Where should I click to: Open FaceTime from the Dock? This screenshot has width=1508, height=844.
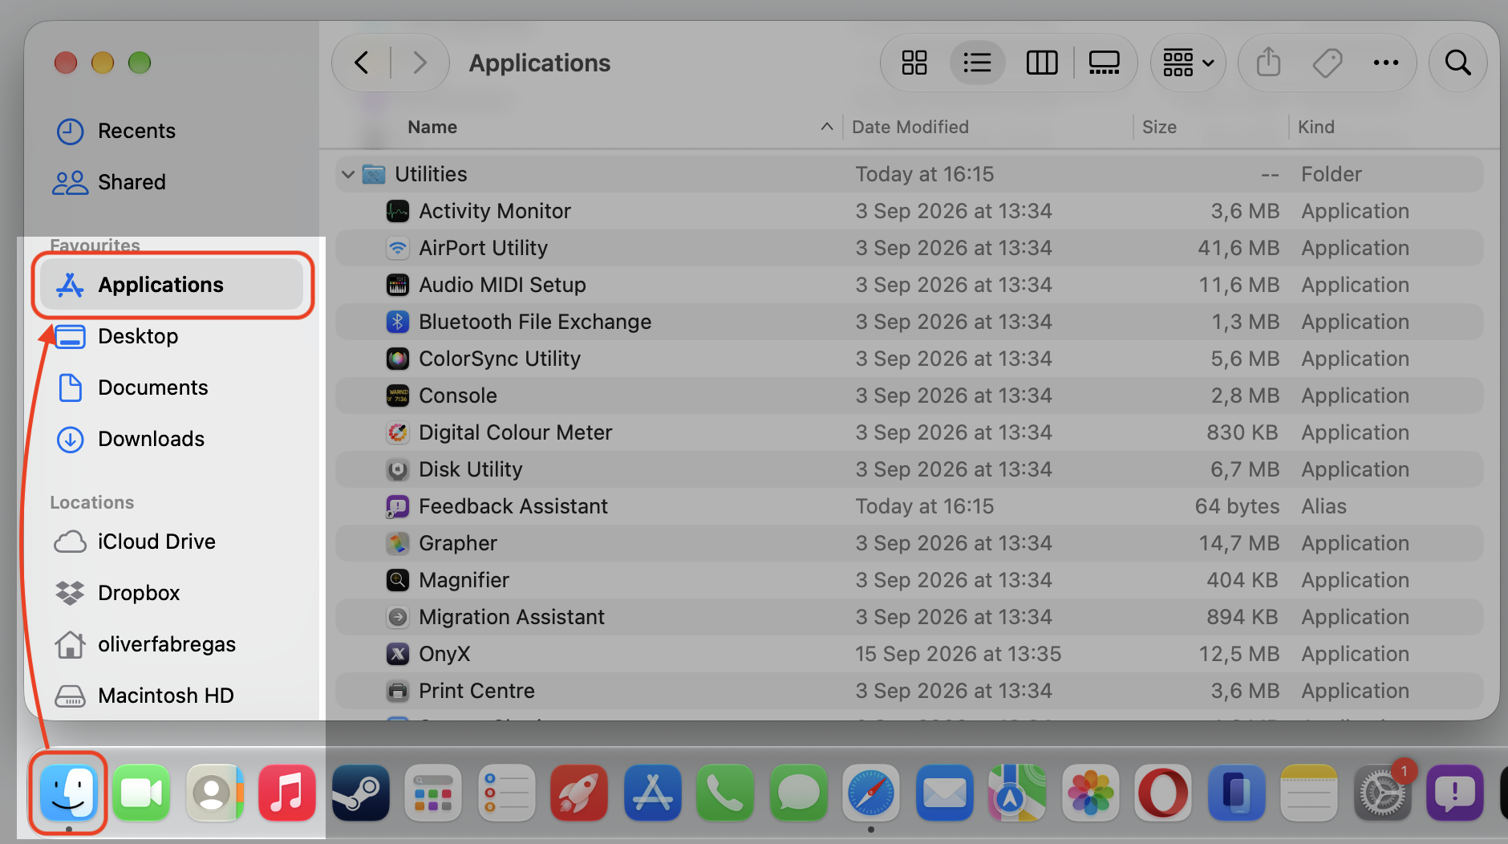[141, 793]
